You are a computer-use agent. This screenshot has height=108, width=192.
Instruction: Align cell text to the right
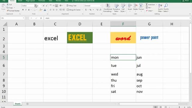point(56,10)
